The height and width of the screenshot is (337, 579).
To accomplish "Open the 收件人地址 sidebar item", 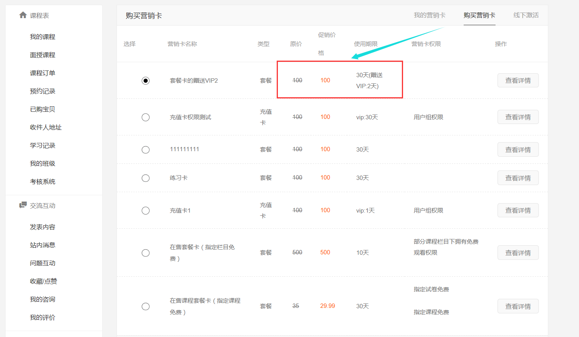I will click(46, 127).
